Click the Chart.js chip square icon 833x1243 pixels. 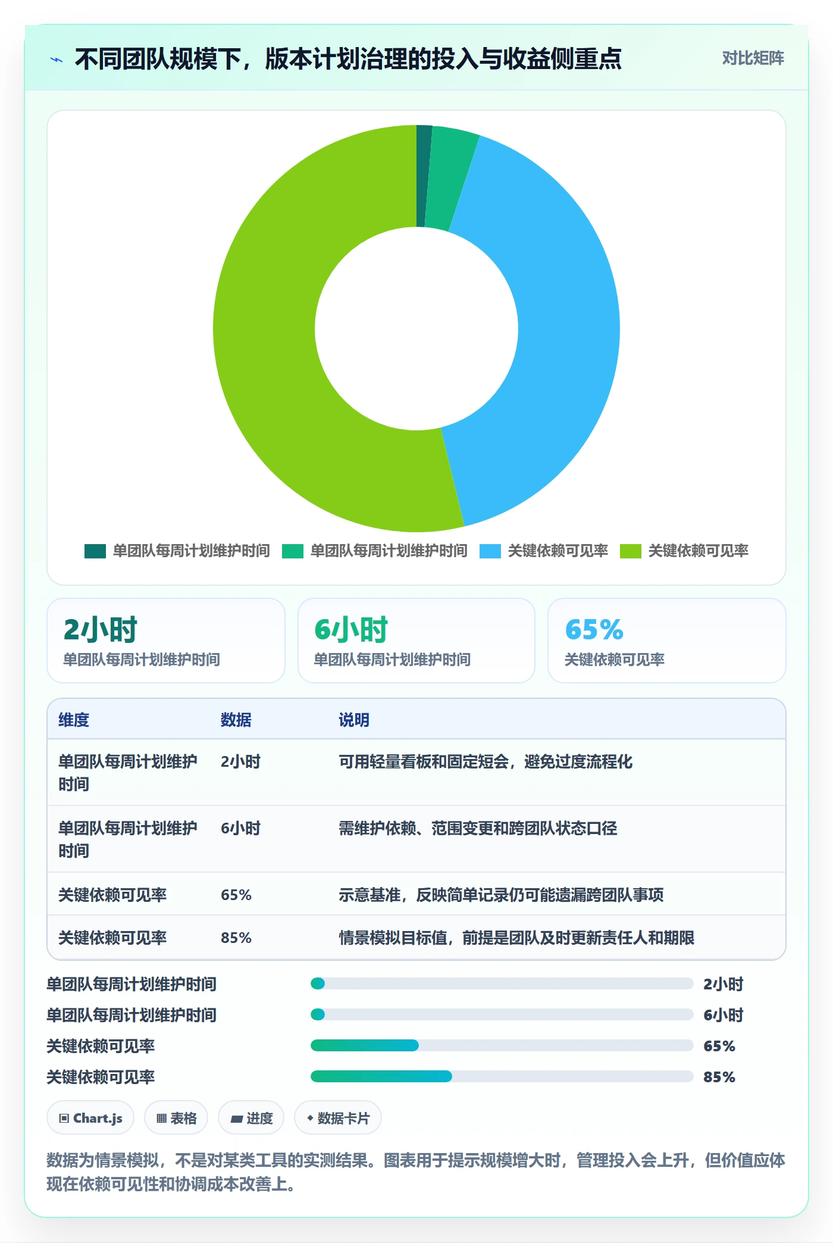[64, 1119]
